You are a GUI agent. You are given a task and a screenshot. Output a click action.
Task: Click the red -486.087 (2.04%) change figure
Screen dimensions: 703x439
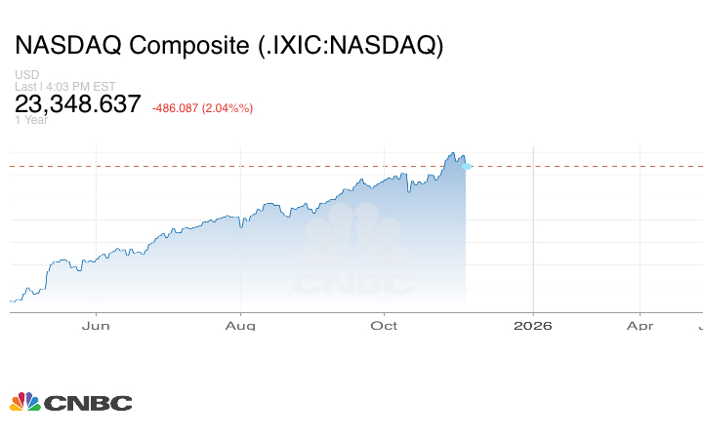pos(203,107)
